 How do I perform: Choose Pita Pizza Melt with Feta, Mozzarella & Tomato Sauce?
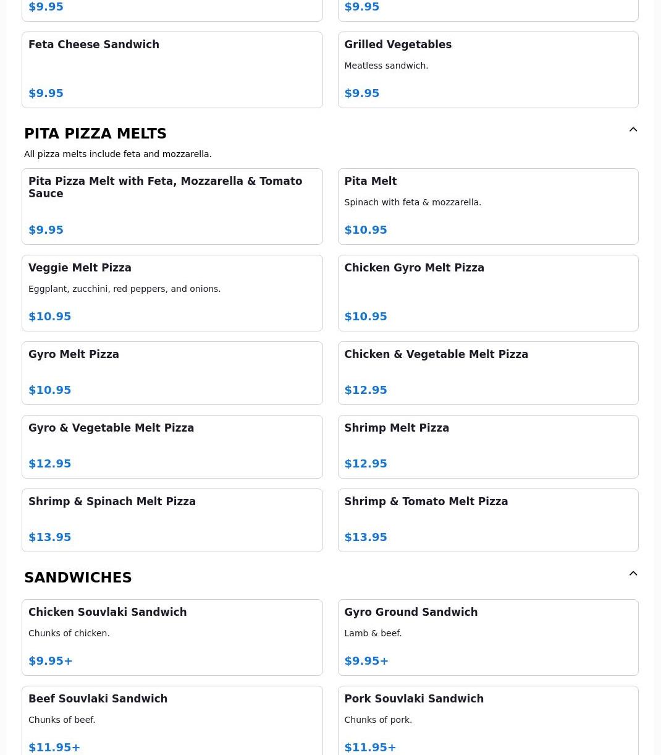coord(172,207)
